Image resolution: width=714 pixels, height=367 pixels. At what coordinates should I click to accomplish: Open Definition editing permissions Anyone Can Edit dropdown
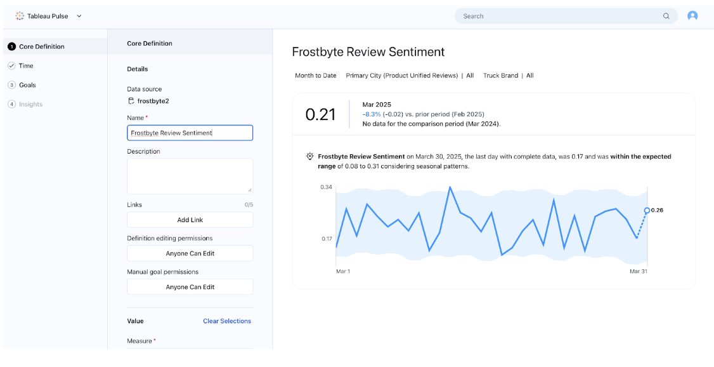pos(190,253)
